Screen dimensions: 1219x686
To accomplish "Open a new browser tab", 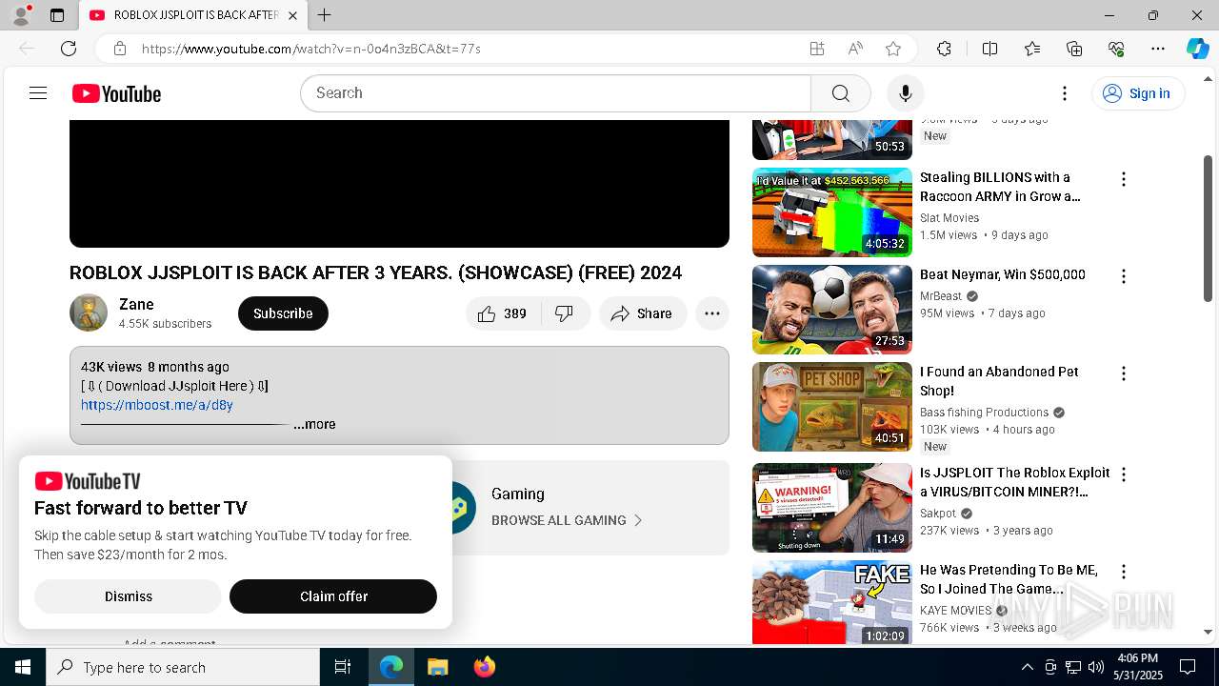I will (324, 15).
